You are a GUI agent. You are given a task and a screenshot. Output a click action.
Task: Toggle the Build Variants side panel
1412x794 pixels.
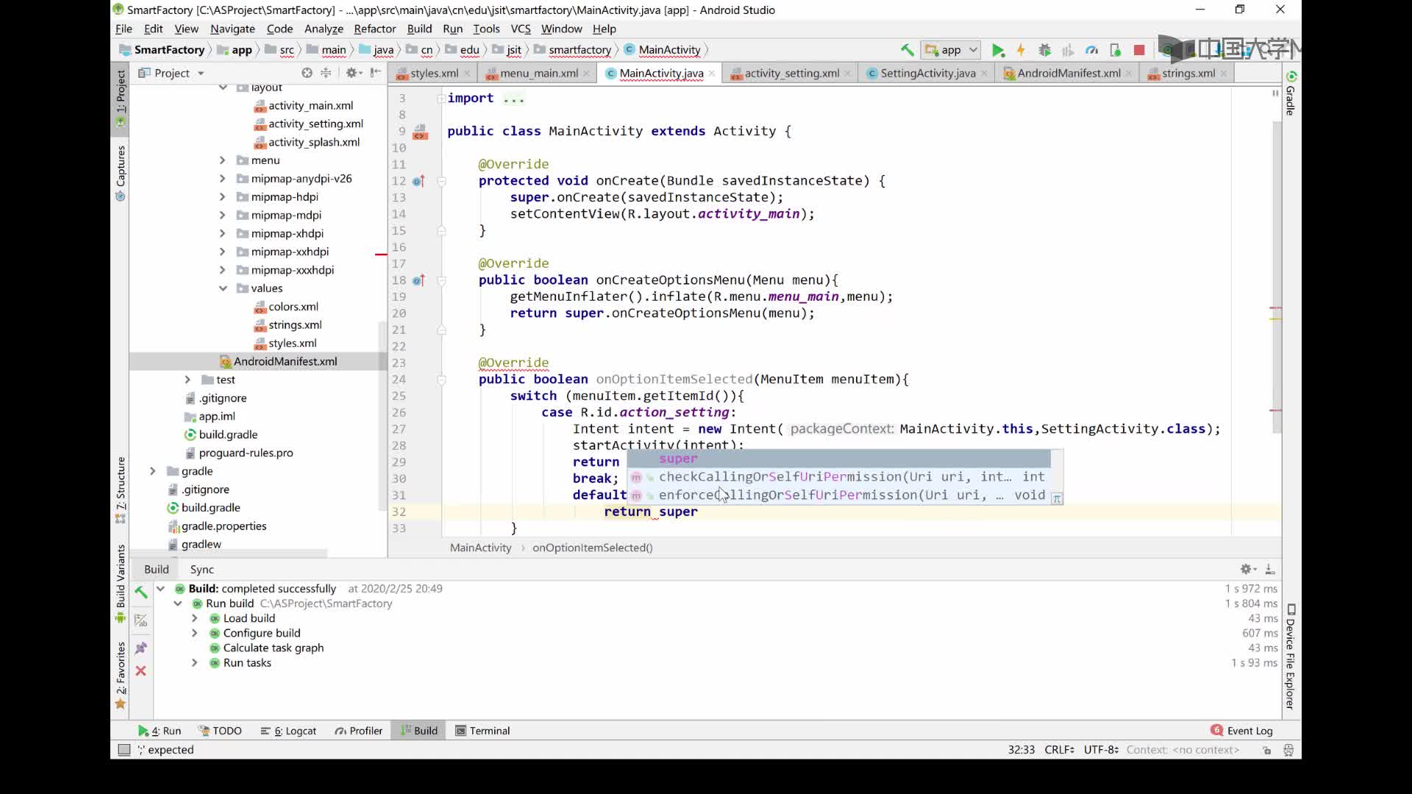pos(121,584)
